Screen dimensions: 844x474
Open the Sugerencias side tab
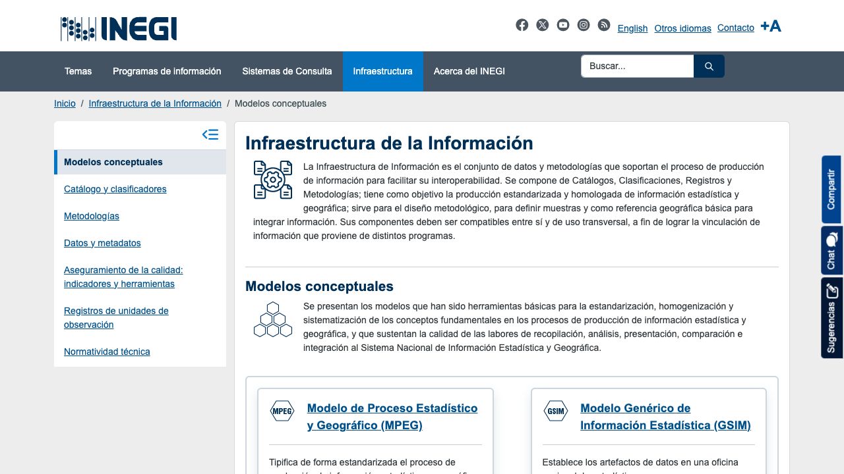pos(831,318)
